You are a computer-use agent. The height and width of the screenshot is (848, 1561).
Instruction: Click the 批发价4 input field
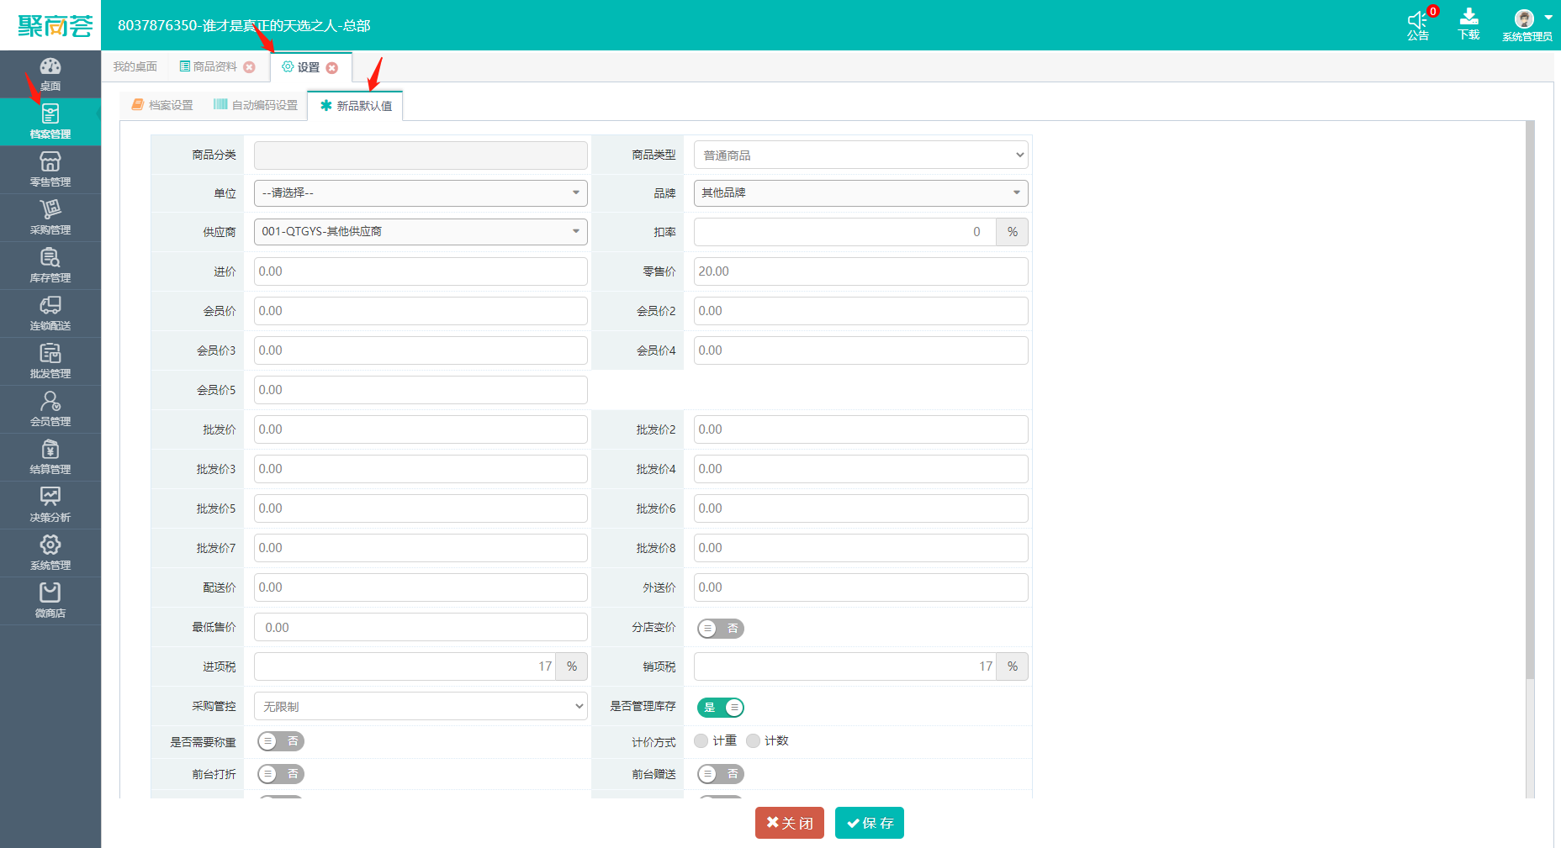coord(861,469)
